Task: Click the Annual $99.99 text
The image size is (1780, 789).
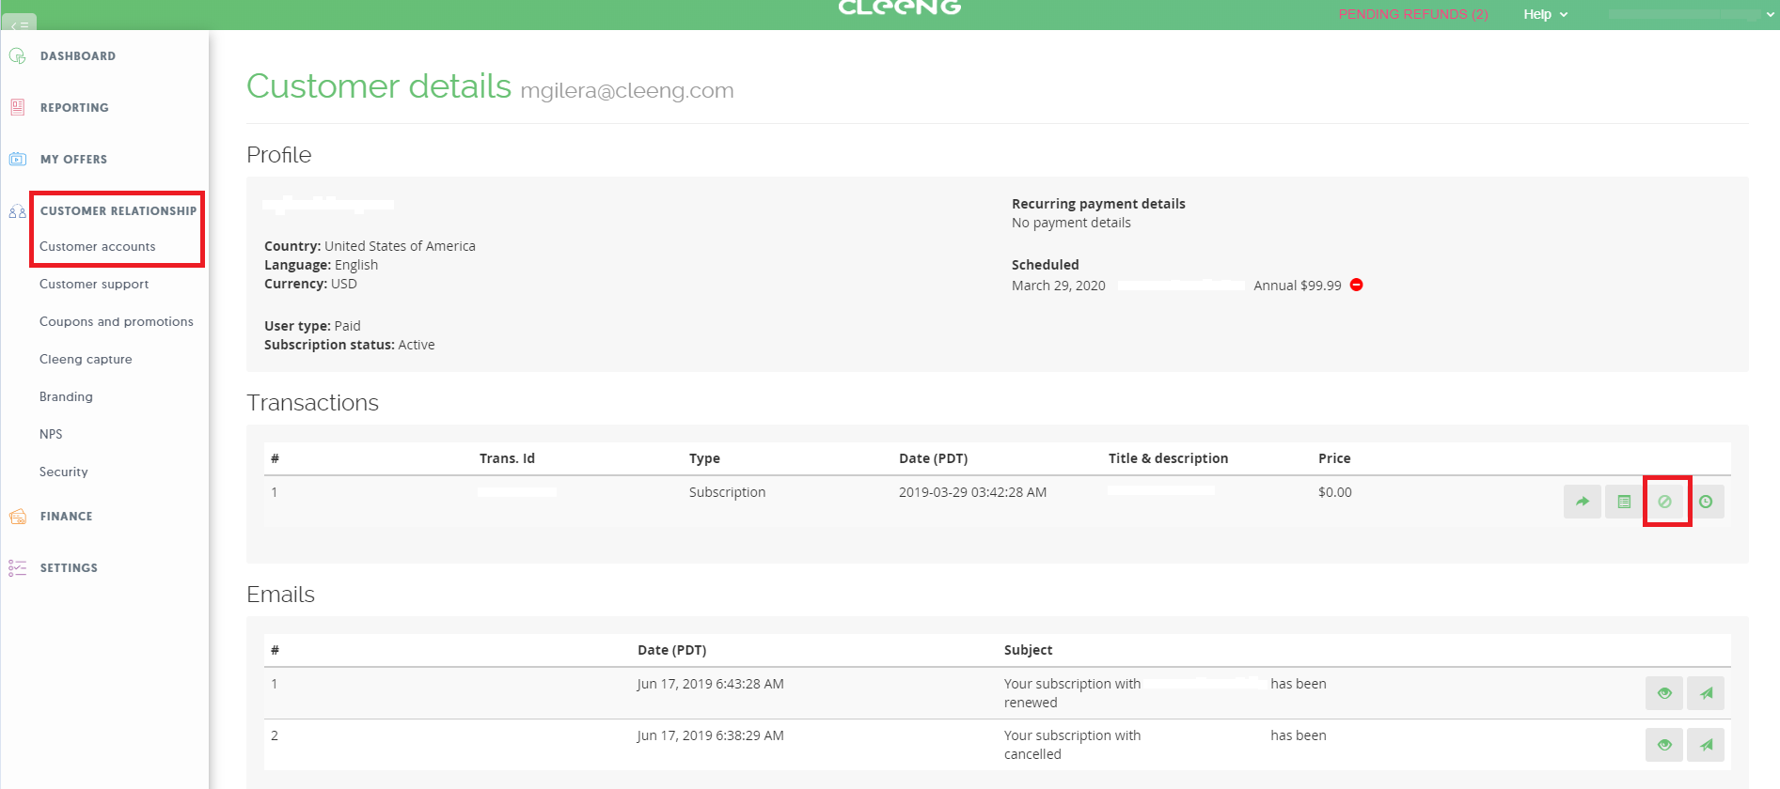Action: point(1298,286)
